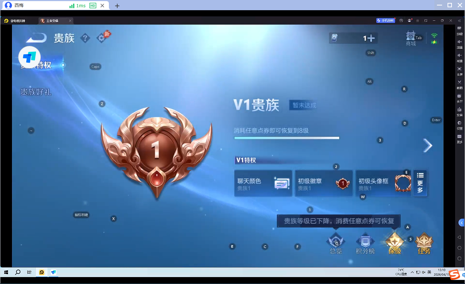
Task: Click 1+ to add point coupons
Action: (372, 38)
